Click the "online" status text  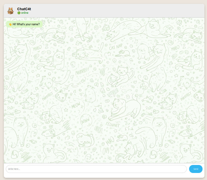pyautogui.click(x=25, y=13)
